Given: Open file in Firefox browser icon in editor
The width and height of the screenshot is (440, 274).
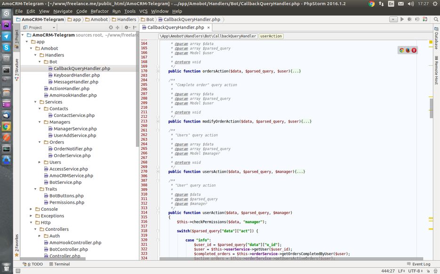Looking at the screenshot, I should pyautogui.click(x=408, y=50).
